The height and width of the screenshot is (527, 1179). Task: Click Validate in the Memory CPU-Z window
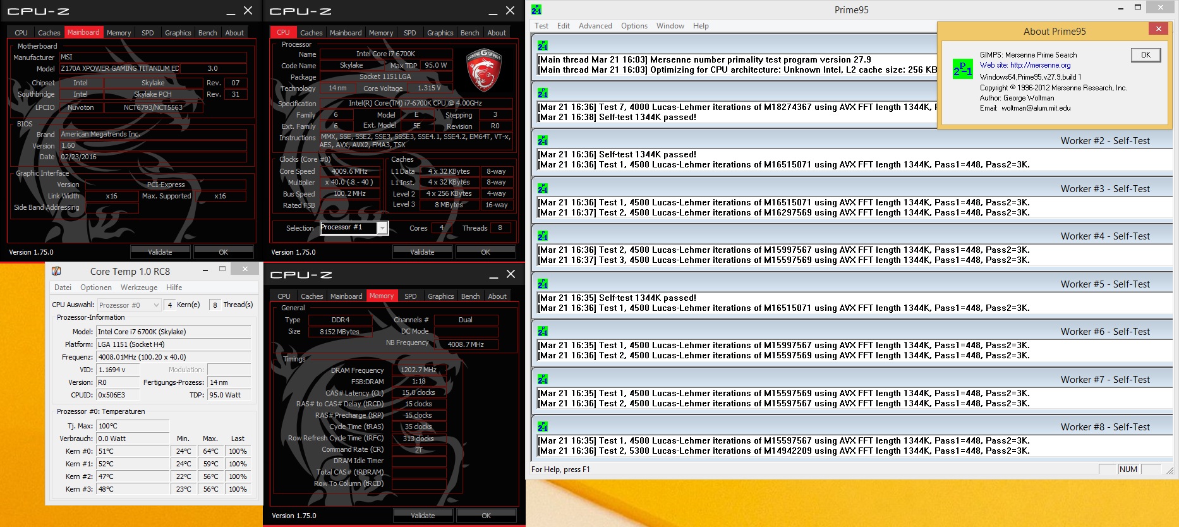coord(423,516)
